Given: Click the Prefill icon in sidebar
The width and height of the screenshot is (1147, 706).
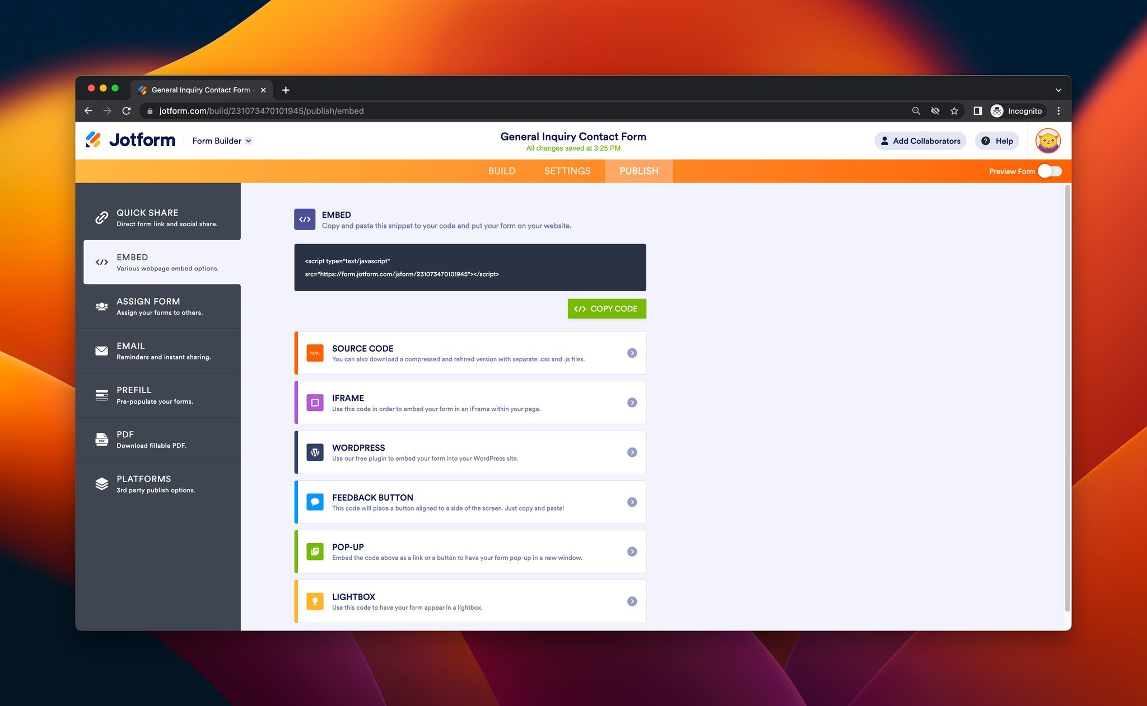Looking at the screenshot, I should [x=101, y=395].
